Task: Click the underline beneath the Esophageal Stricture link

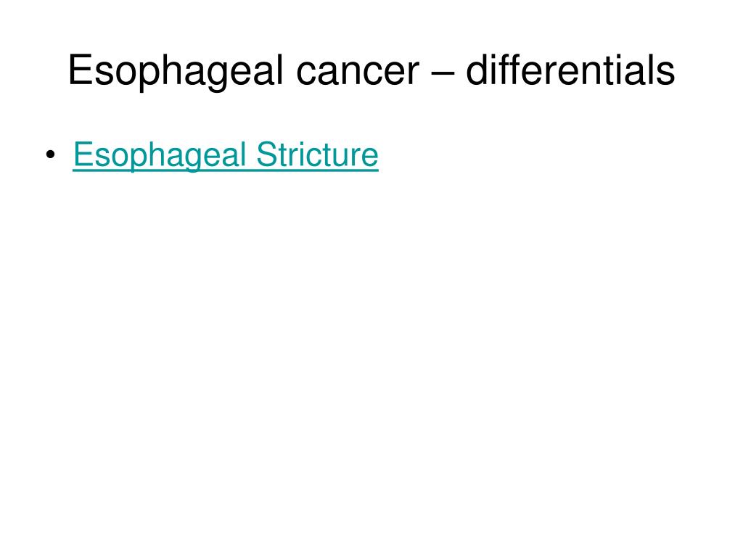Action: pos(226,170)
